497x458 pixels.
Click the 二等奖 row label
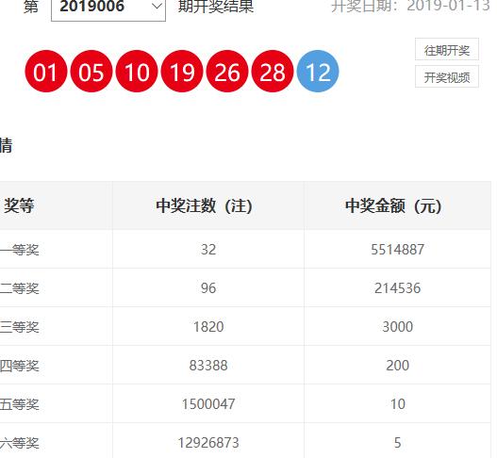(20, 288)
